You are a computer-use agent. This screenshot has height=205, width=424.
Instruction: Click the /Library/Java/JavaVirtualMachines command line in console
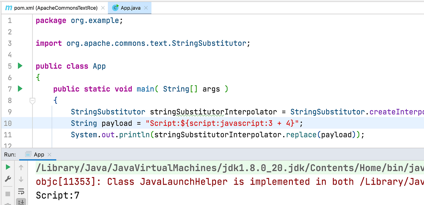(x=230, y=168)
